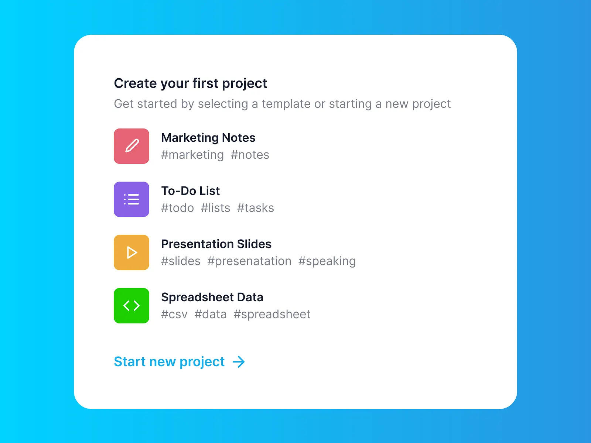Click the #slides tag
The width and height of the screenshot is (591, 443).
(x=181, y=261)
